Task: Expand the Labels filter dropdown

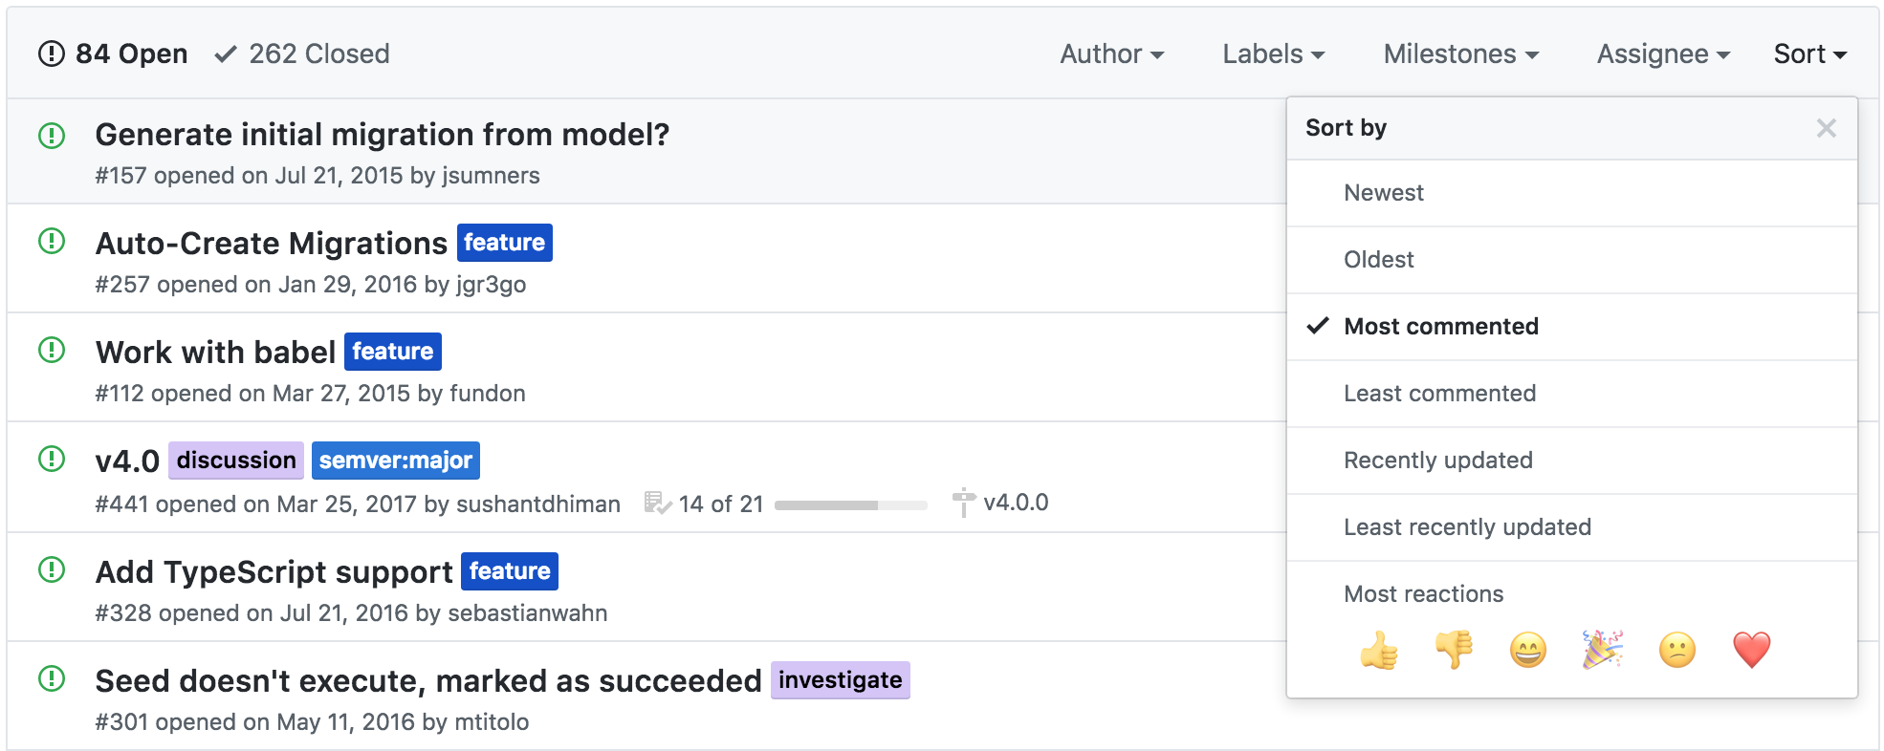Action: (1274, 54)
